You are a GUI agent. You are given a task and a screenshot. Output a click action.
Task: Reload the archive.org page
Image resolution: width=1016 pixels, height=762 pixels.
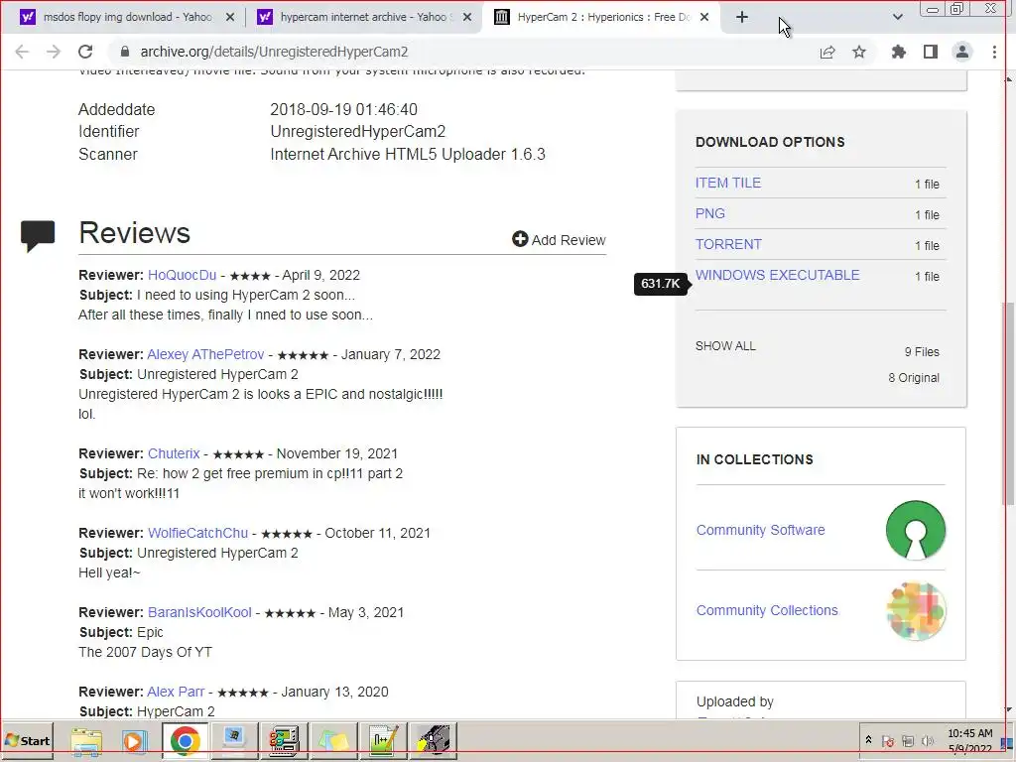click(x=85, y=52)
